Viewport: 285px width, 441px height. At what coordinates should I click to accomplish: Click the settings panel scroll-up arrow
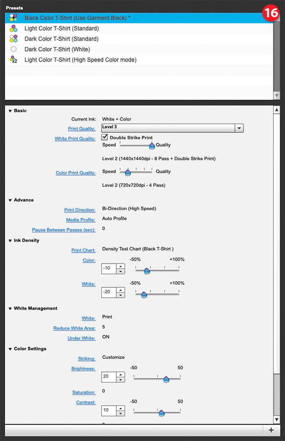coord(276,110)
